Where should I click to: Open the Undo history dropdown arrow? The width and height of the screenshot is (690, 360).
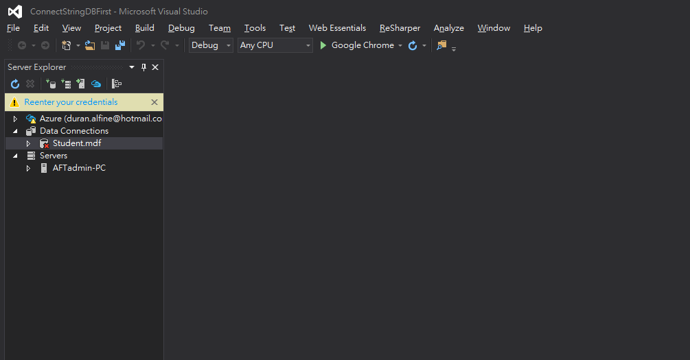(152, 45)
